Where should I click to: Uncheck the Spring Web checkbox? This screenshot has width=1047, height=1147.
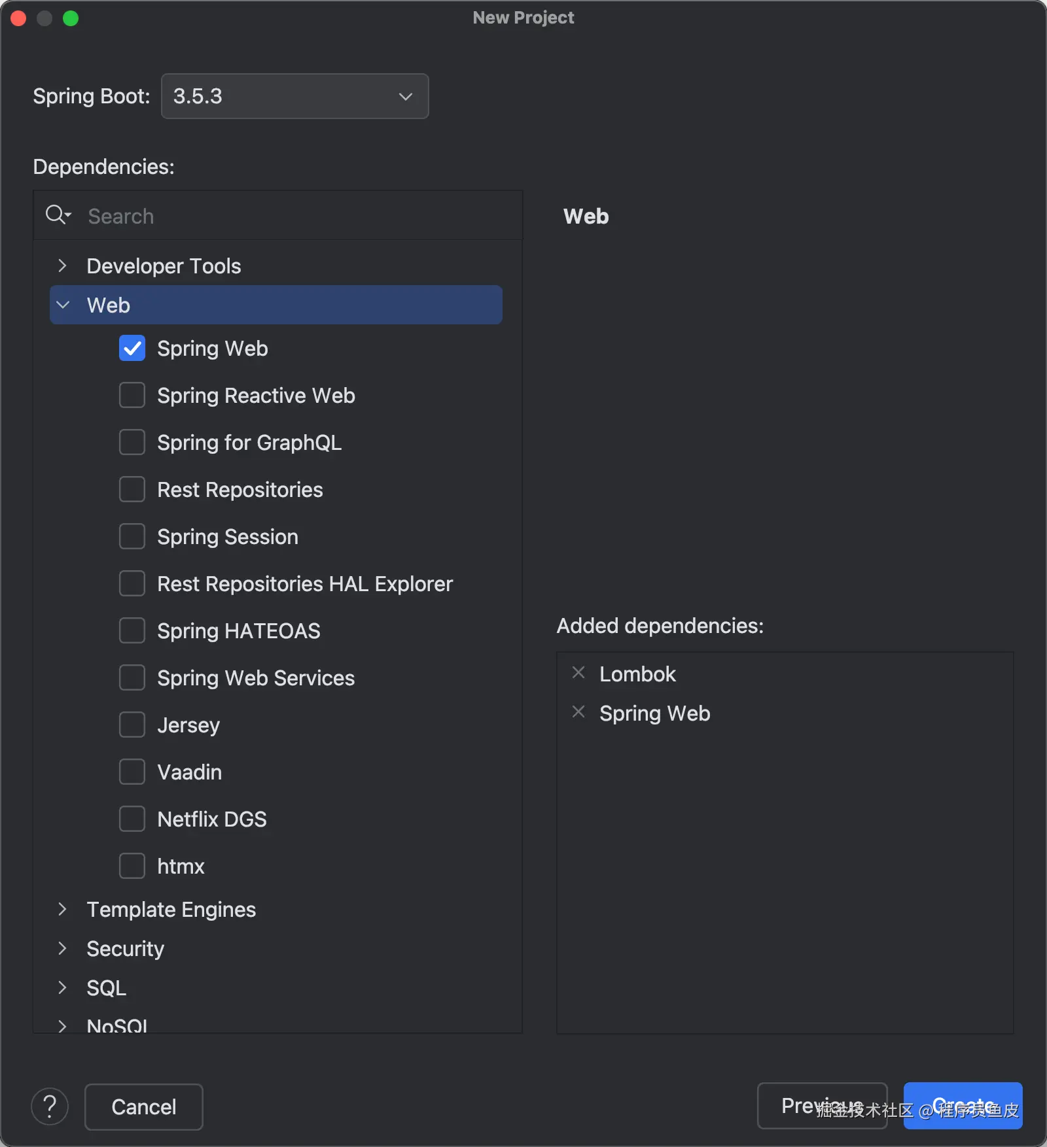click(x=132, y=349)
